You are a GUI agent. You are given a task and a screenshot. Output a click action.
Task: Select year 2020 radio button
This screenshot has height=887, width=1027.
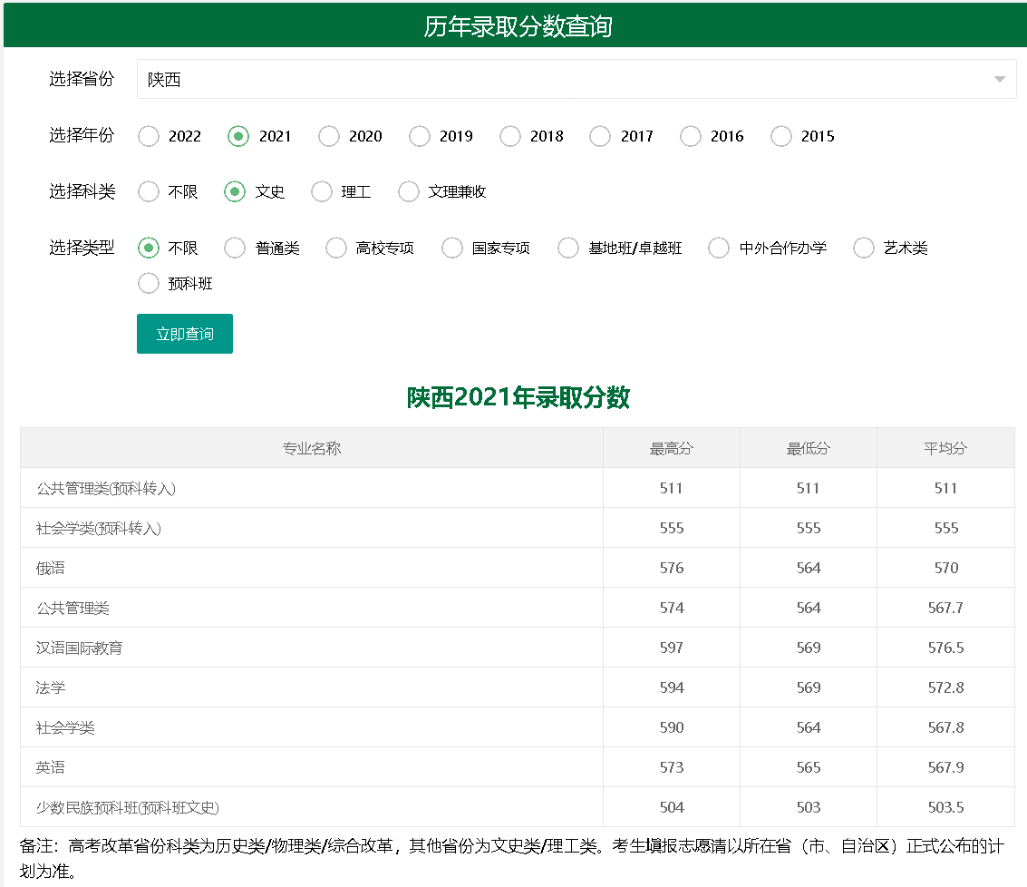(329, 136)
